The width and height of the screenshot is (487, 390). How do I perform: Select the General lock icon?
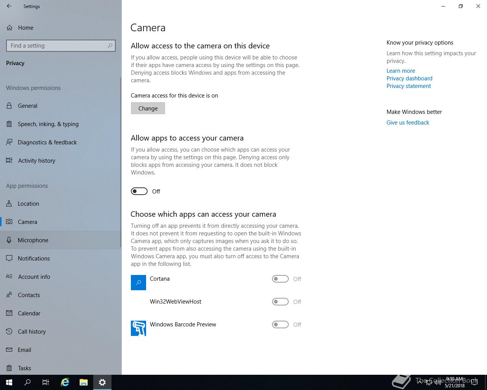tap(9, 105)
